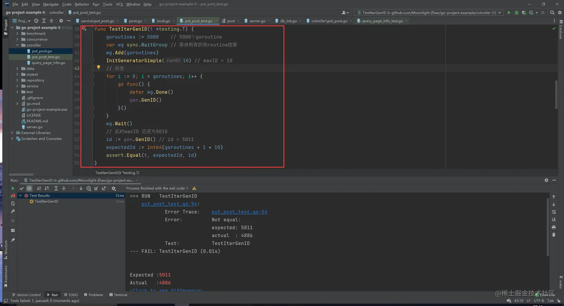Viewport: 564px width, 306px height.
Task: Click the top toolbar green Run button
Action: tap(509, 13)
